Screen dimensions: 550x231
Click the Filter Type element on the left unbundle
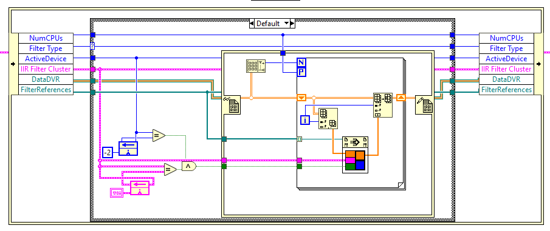(x=46, y=49)
